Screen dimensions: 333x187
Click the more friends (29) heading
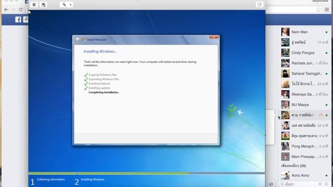[293, 166]
